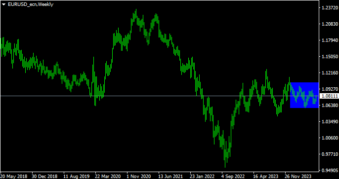Viewport: 339px width, 179px height.
Task: Click the 1.12160 price scale value
Action: [x=330, y=72]
